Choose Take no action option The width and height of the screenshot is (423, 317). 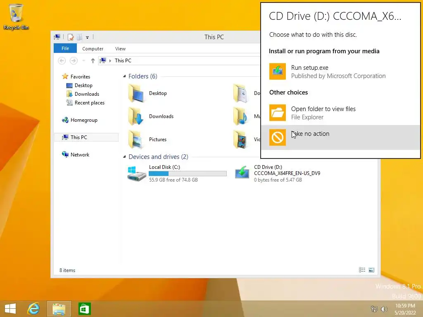click(x=340, y=137)
